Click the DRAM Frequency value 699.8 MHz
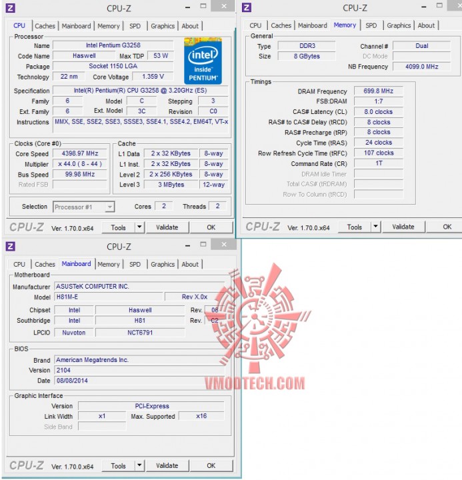This screenshot has width=462, height=480. pyautogui.click(x=379, y=91)
